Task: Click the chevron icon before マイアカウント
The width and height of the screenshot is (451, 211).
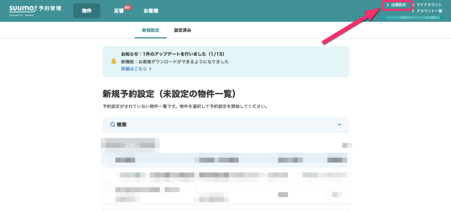Action: 413,5
